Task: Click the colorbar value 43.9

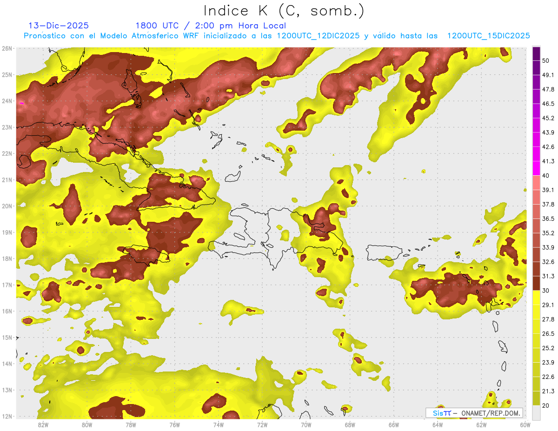Action: (548, 133)
